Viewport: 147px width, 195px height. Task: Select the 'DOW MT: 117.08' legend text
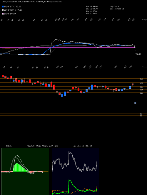click(x=13, y=10)
